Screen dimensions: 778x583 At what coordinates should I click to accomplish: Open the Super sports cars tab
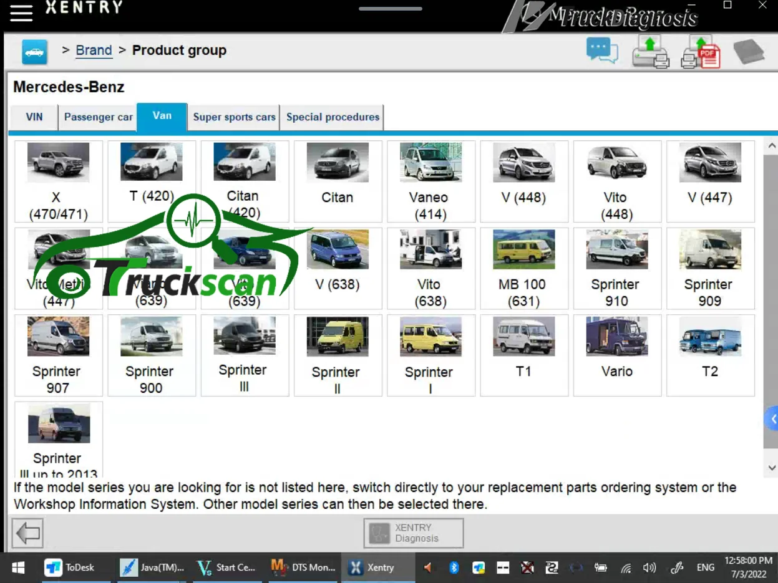pyautogui.click(x=234, y=117)
